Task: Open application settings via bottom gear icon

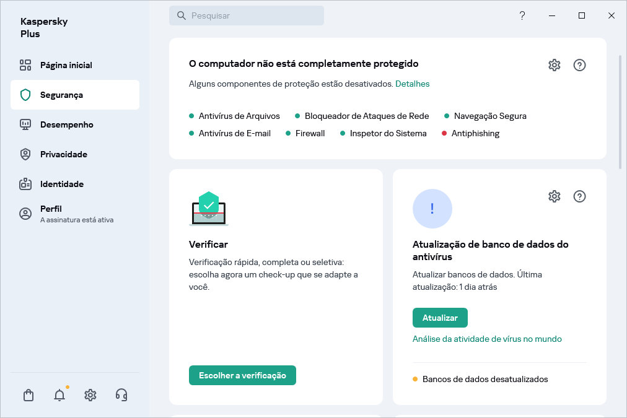Action: coord(90,394)
